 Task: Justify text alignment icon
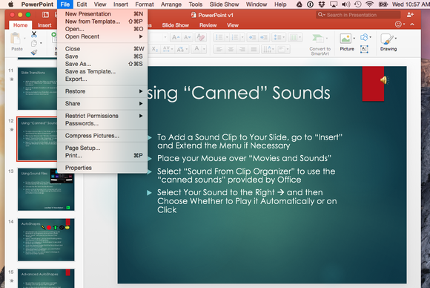pos(254,49)
